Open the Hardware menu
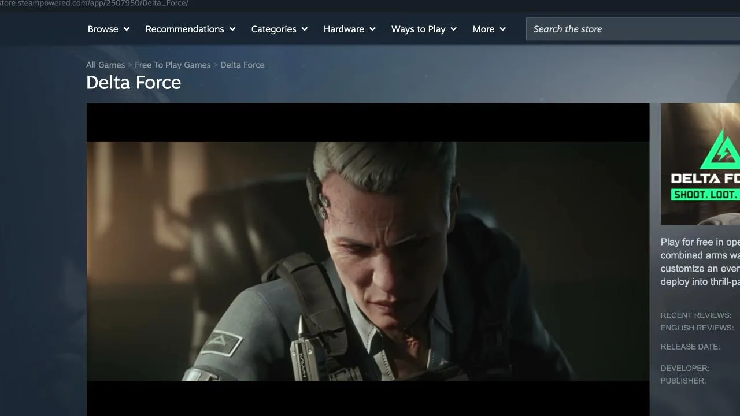This screenshot has height=416, width=740. (x=350, y=29)
